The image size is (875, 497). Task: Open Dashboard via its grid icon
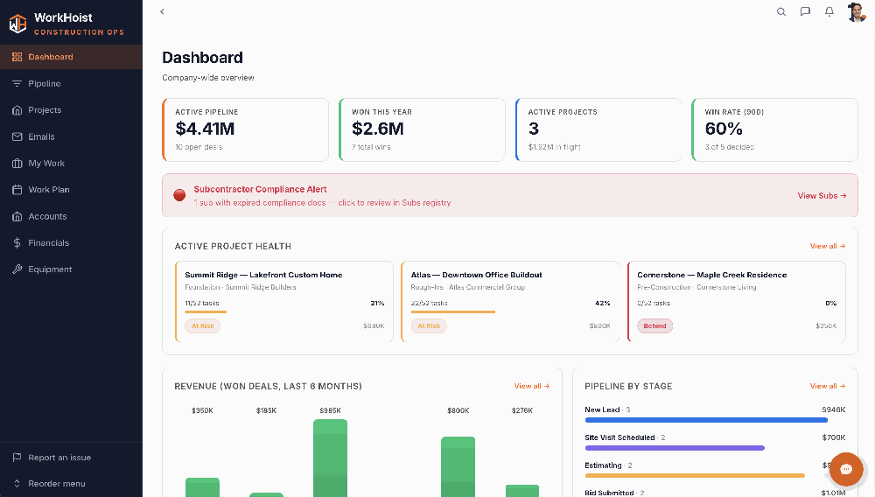[17, 57]
